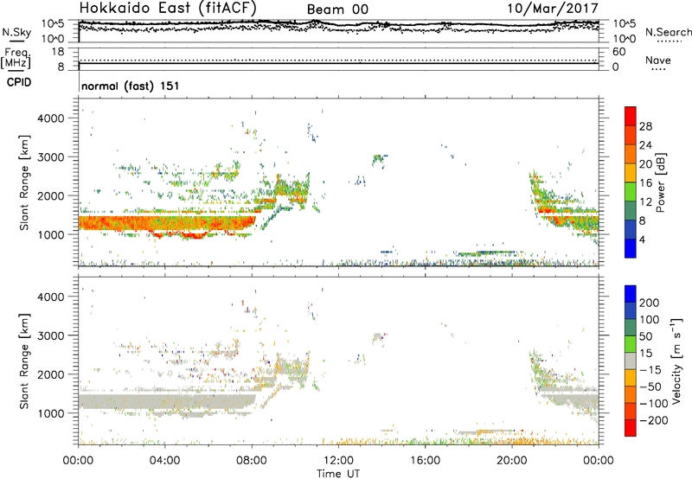Click the '28' tick on power color bar

pyautogui.click(x=645, y=126)
